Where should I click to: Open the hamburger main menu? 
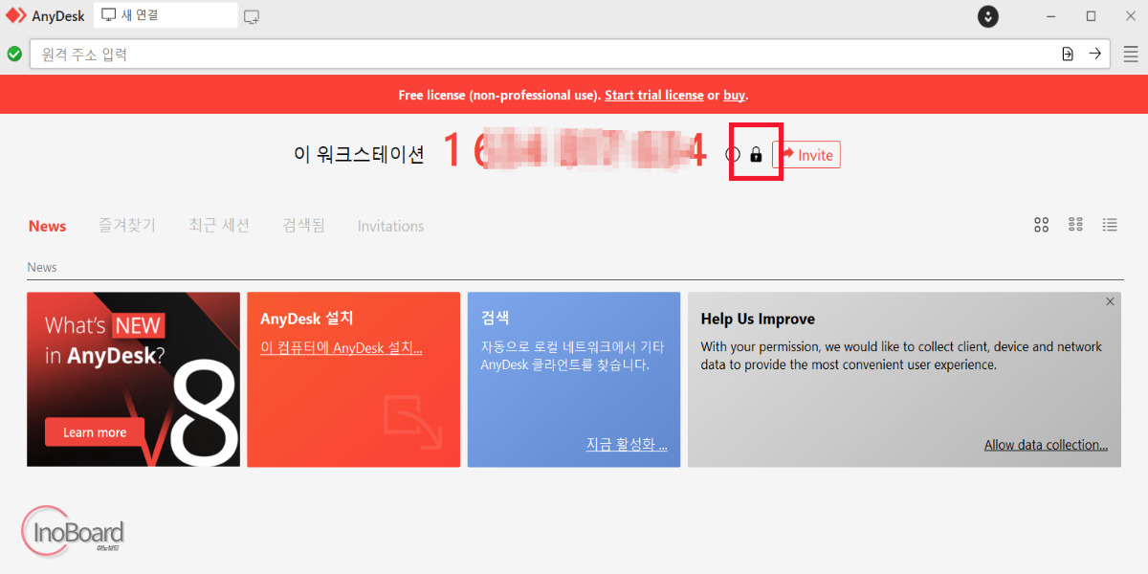pyautogui.click(x=1130, y=54)
